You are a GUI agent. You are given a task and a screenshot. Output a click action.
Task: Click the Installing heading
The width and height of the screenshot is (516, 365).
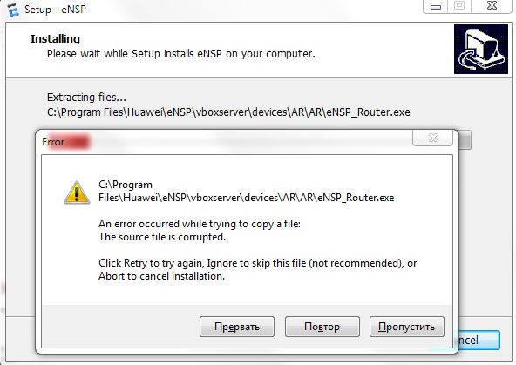(55, 39)
